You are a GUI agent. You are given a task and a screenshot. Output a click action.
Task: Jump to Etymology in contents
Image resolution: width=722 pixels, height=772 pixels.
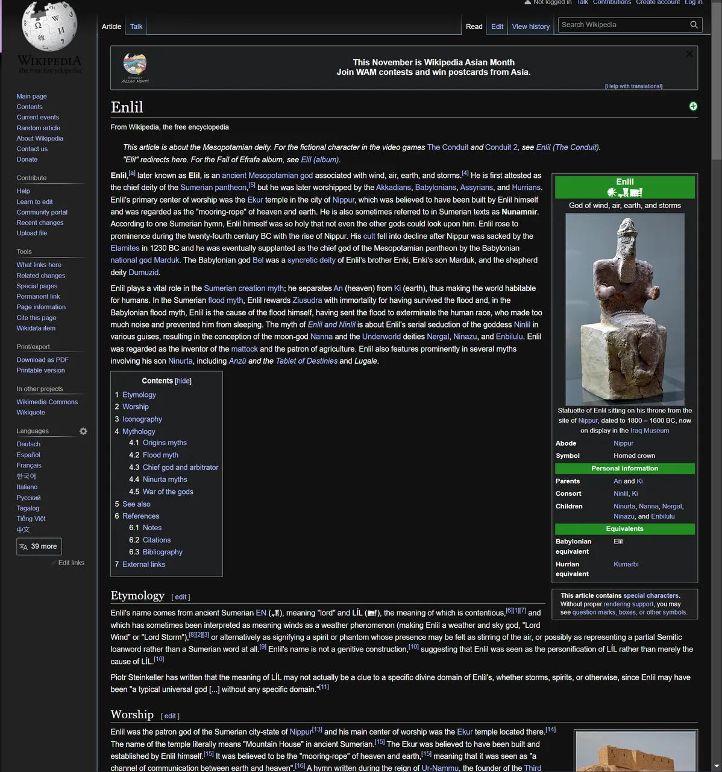pyautogui.click(x=139, y=395)
